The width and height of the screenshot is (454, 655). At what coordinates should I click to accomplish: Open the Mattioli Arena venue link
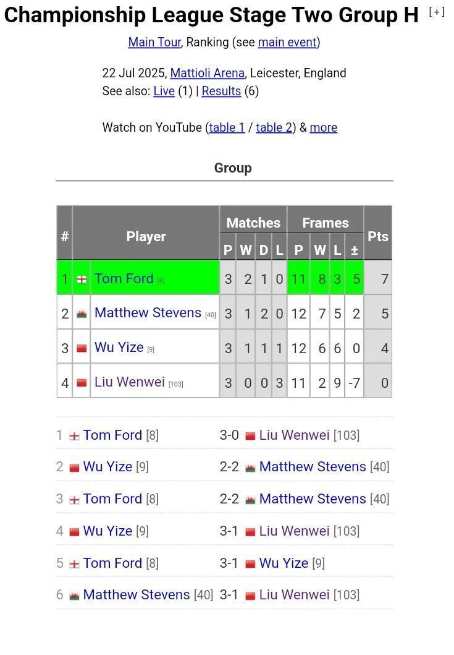(x=207, y=73)
